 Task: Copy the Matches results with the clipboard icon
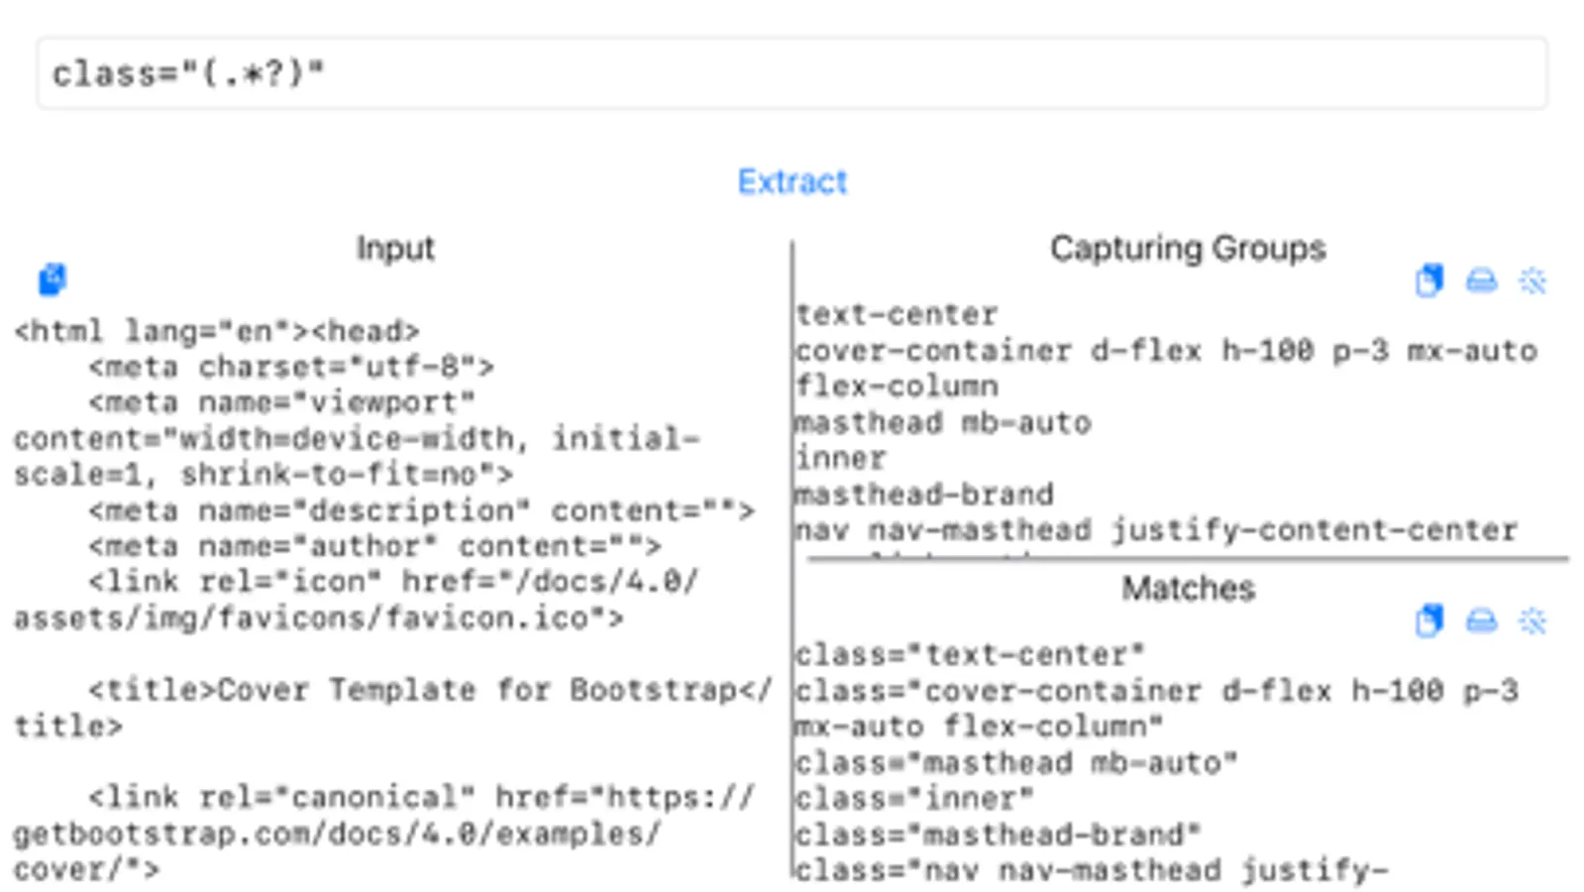(1428, 621)
